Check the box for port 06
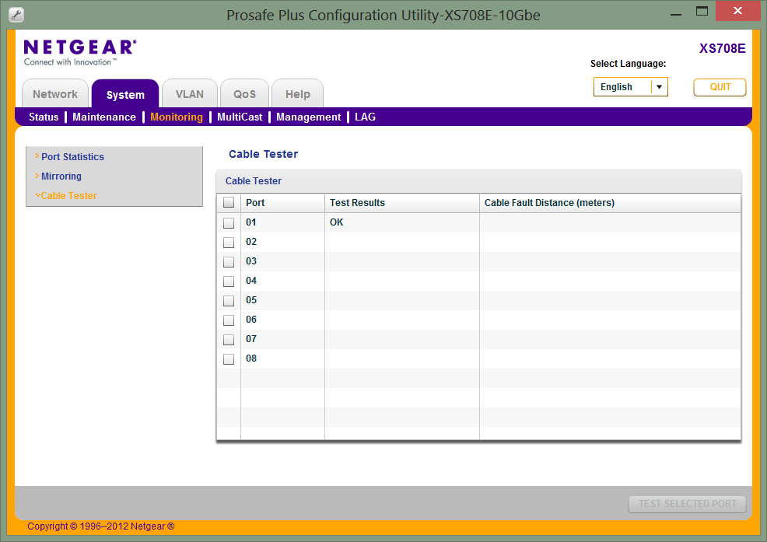This screenshot has width=767, height=542. [x=229, y=320]
